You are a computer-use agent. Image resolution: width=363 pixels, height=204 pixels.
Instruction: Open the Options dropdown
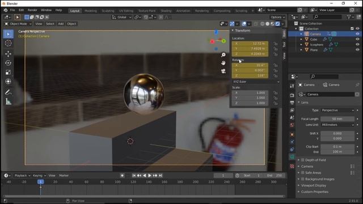click(277, 17)
